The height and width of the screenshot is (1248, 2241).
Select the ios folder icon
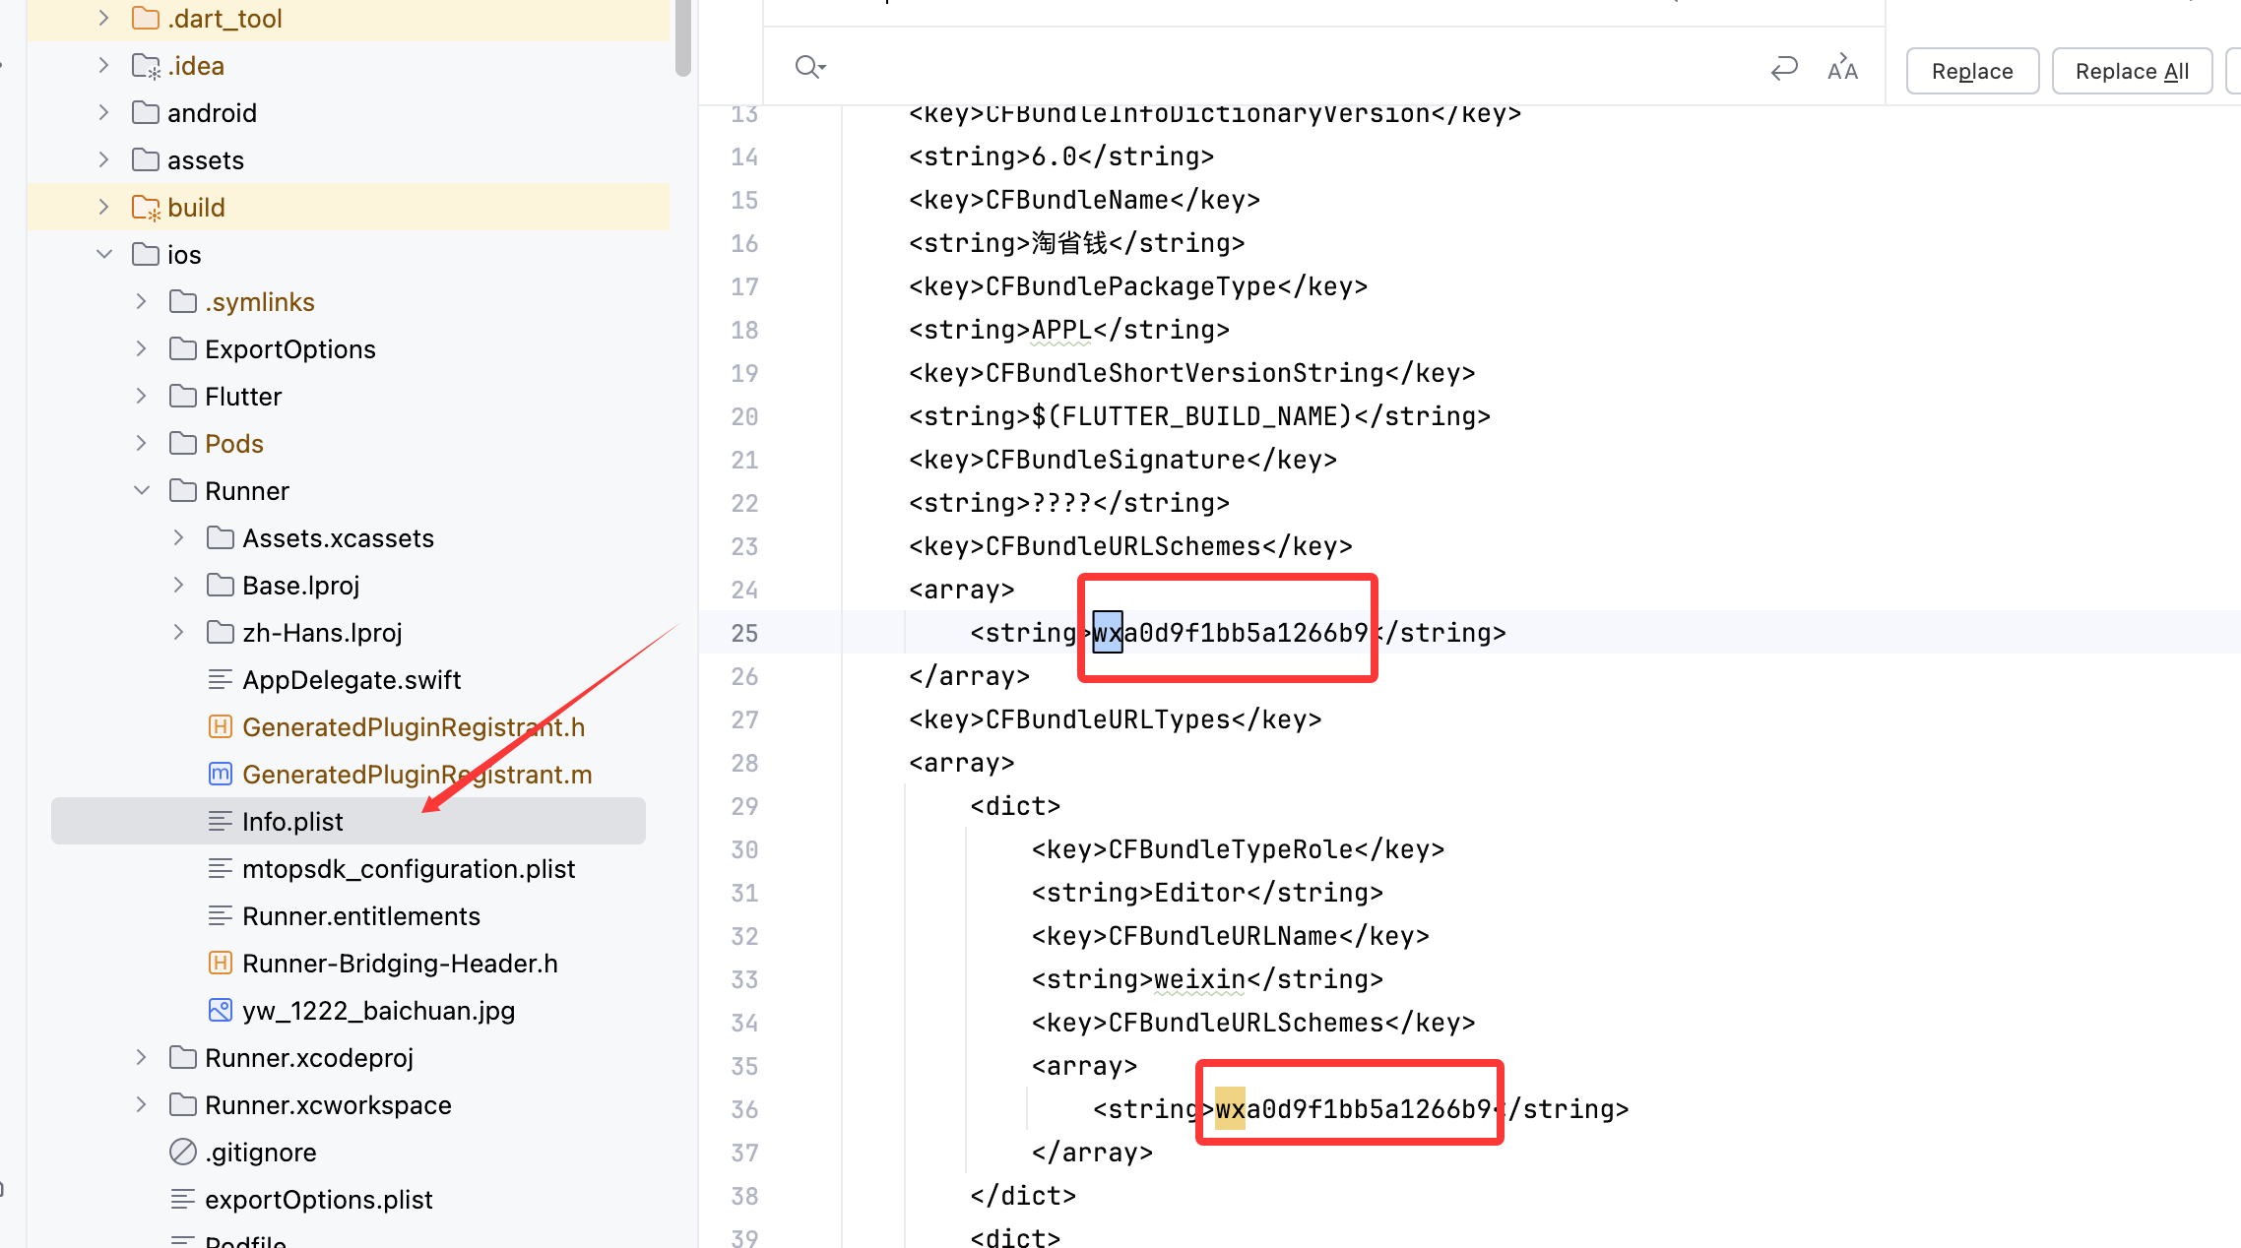point(146,254)
